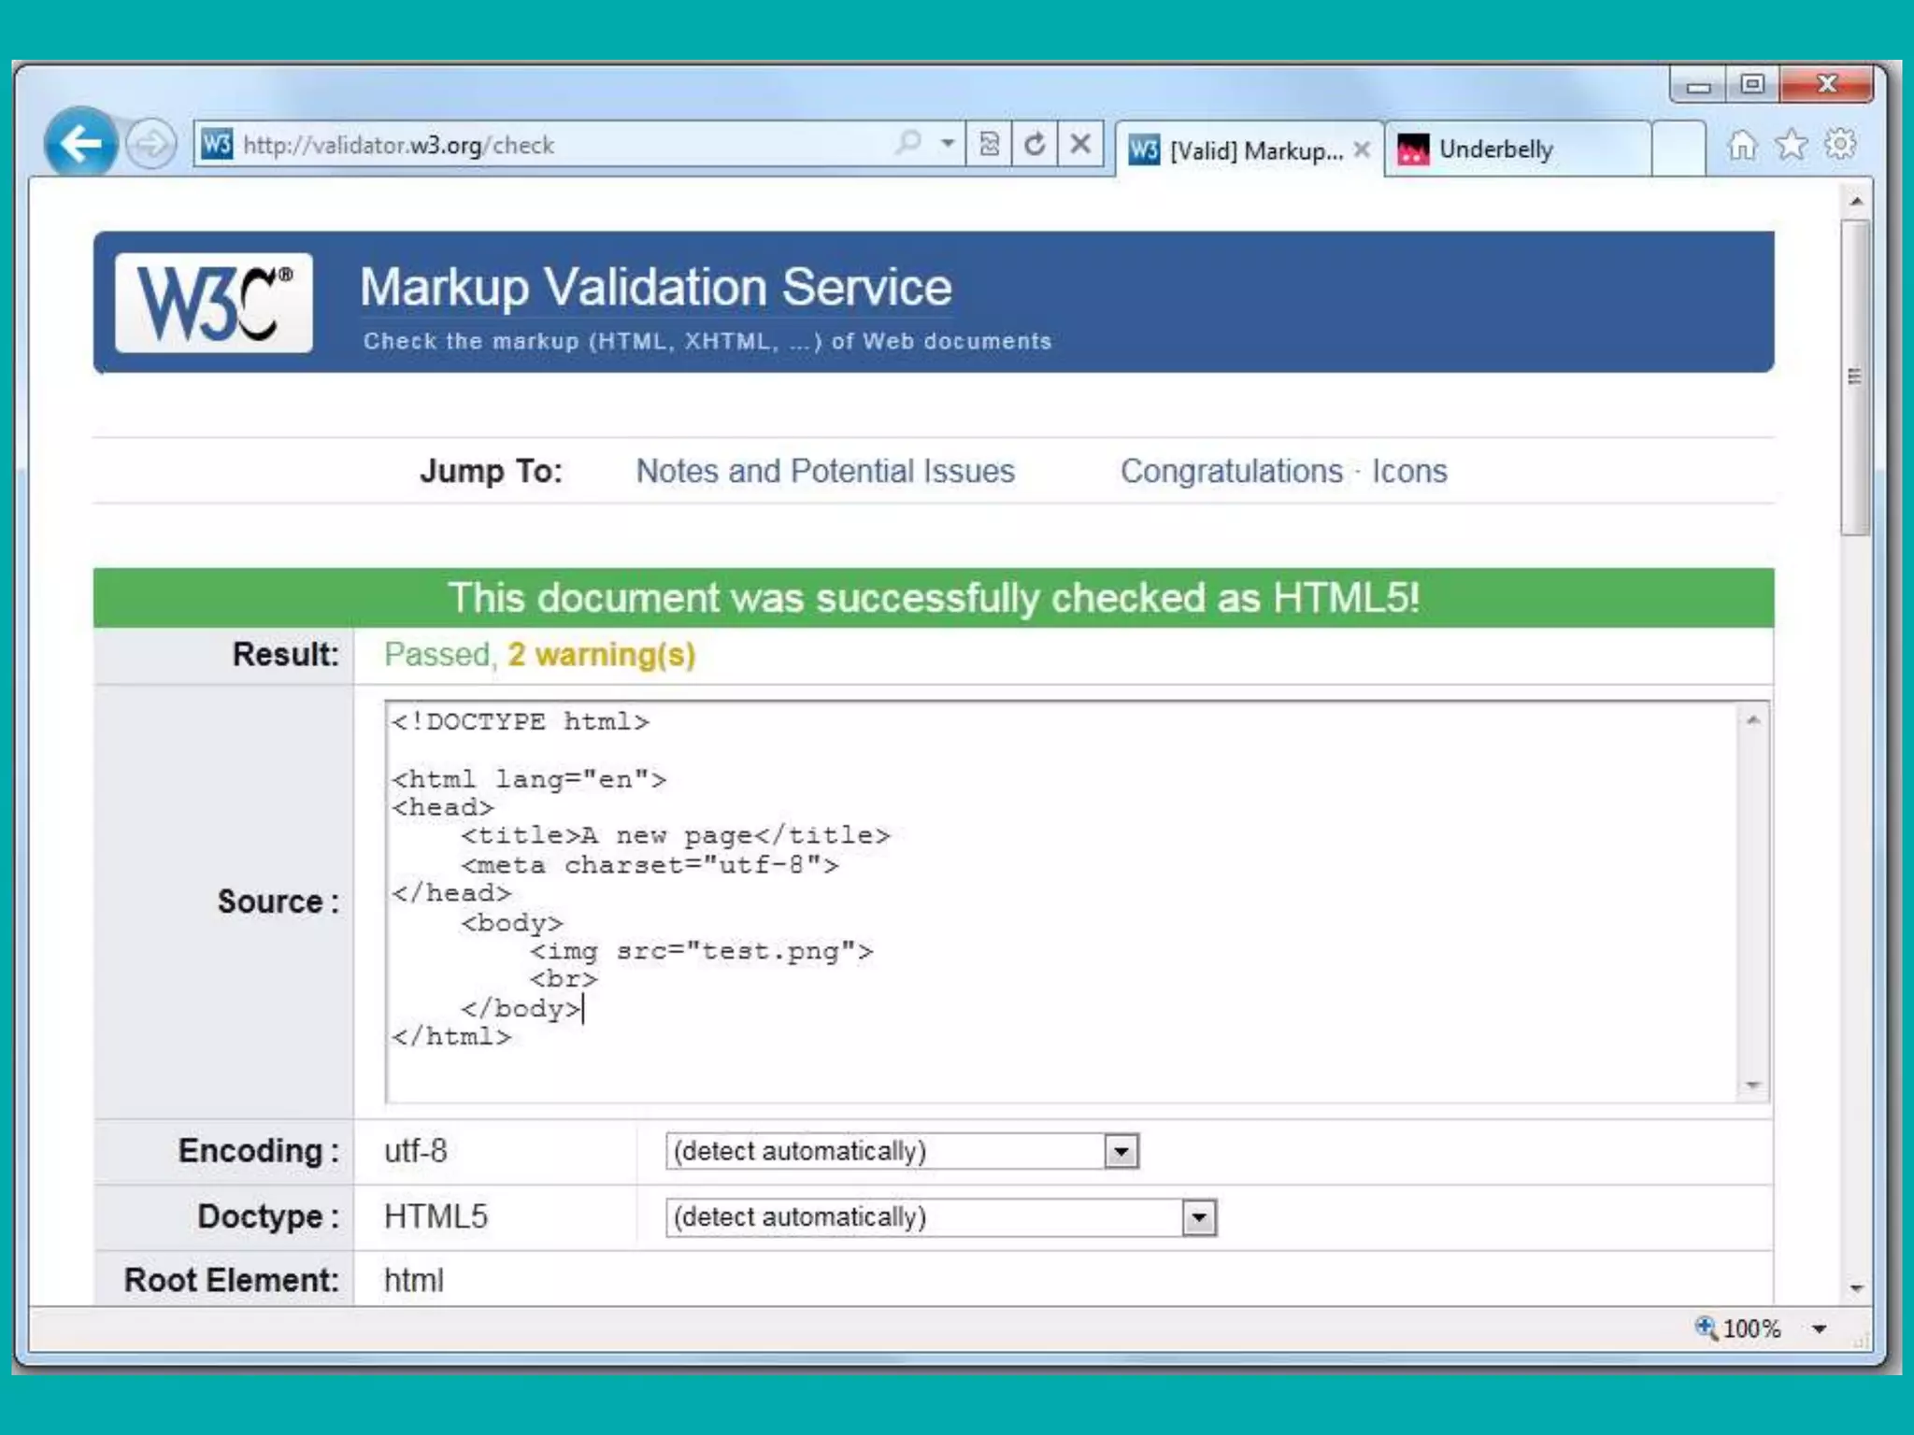1914x1435 pixels.
Task: Click the browser forward arrow button
Action: point(151,145)
